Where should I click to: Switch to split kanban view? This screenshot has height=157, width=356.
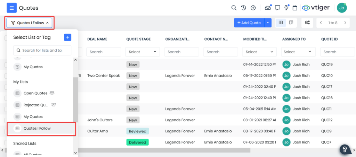pyautogui.click(x=291, y=23)
